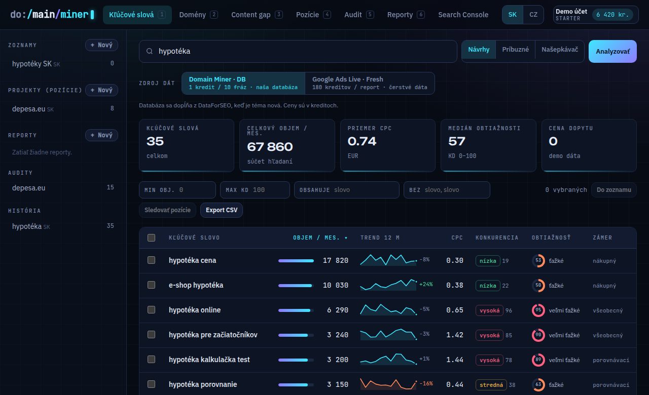Open the Search Console tab

click(463, 15)
